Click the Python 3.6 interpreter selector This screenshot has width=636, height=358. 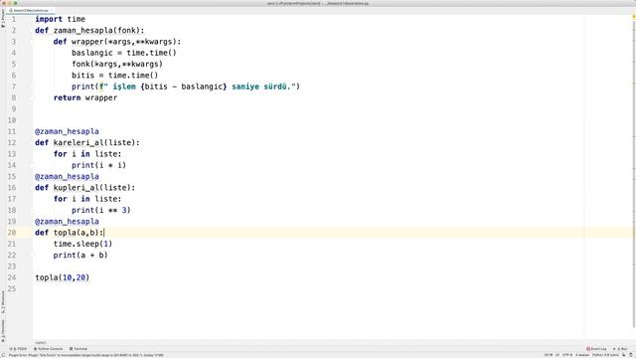(605, 355)
